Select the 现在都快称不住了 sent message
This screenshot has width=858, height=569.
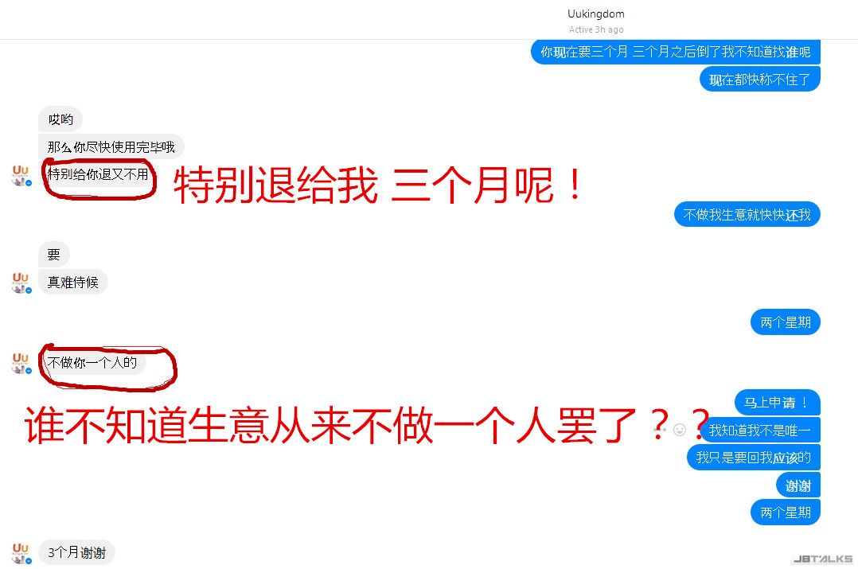coord(760,80)
